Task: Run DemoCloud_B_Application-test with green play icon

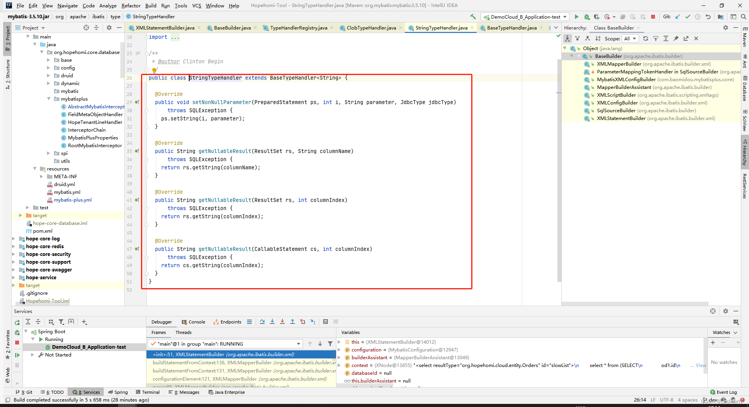Action: (577, 17)
